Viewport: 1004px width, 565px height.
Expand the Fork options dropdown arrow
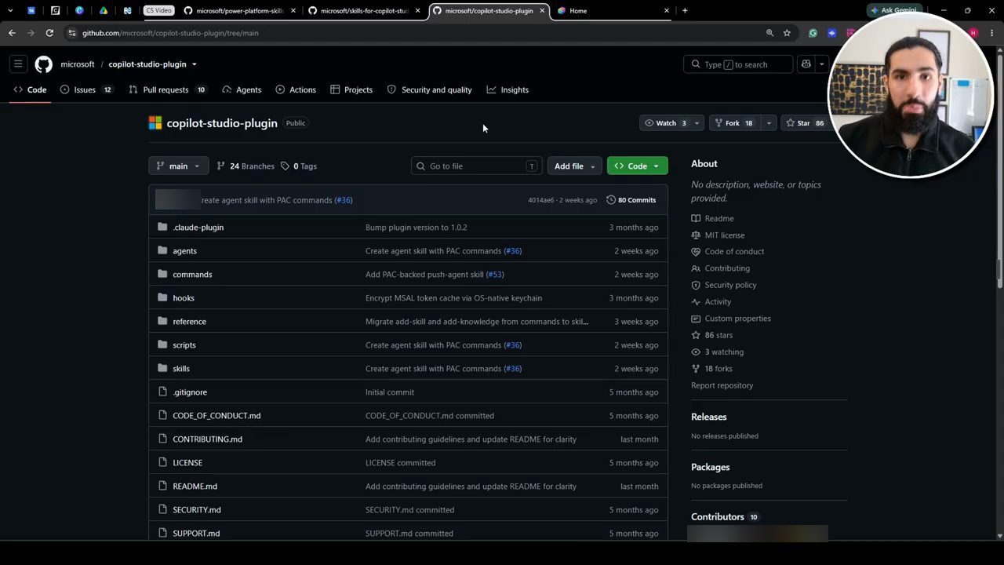(x=769, y=123)
